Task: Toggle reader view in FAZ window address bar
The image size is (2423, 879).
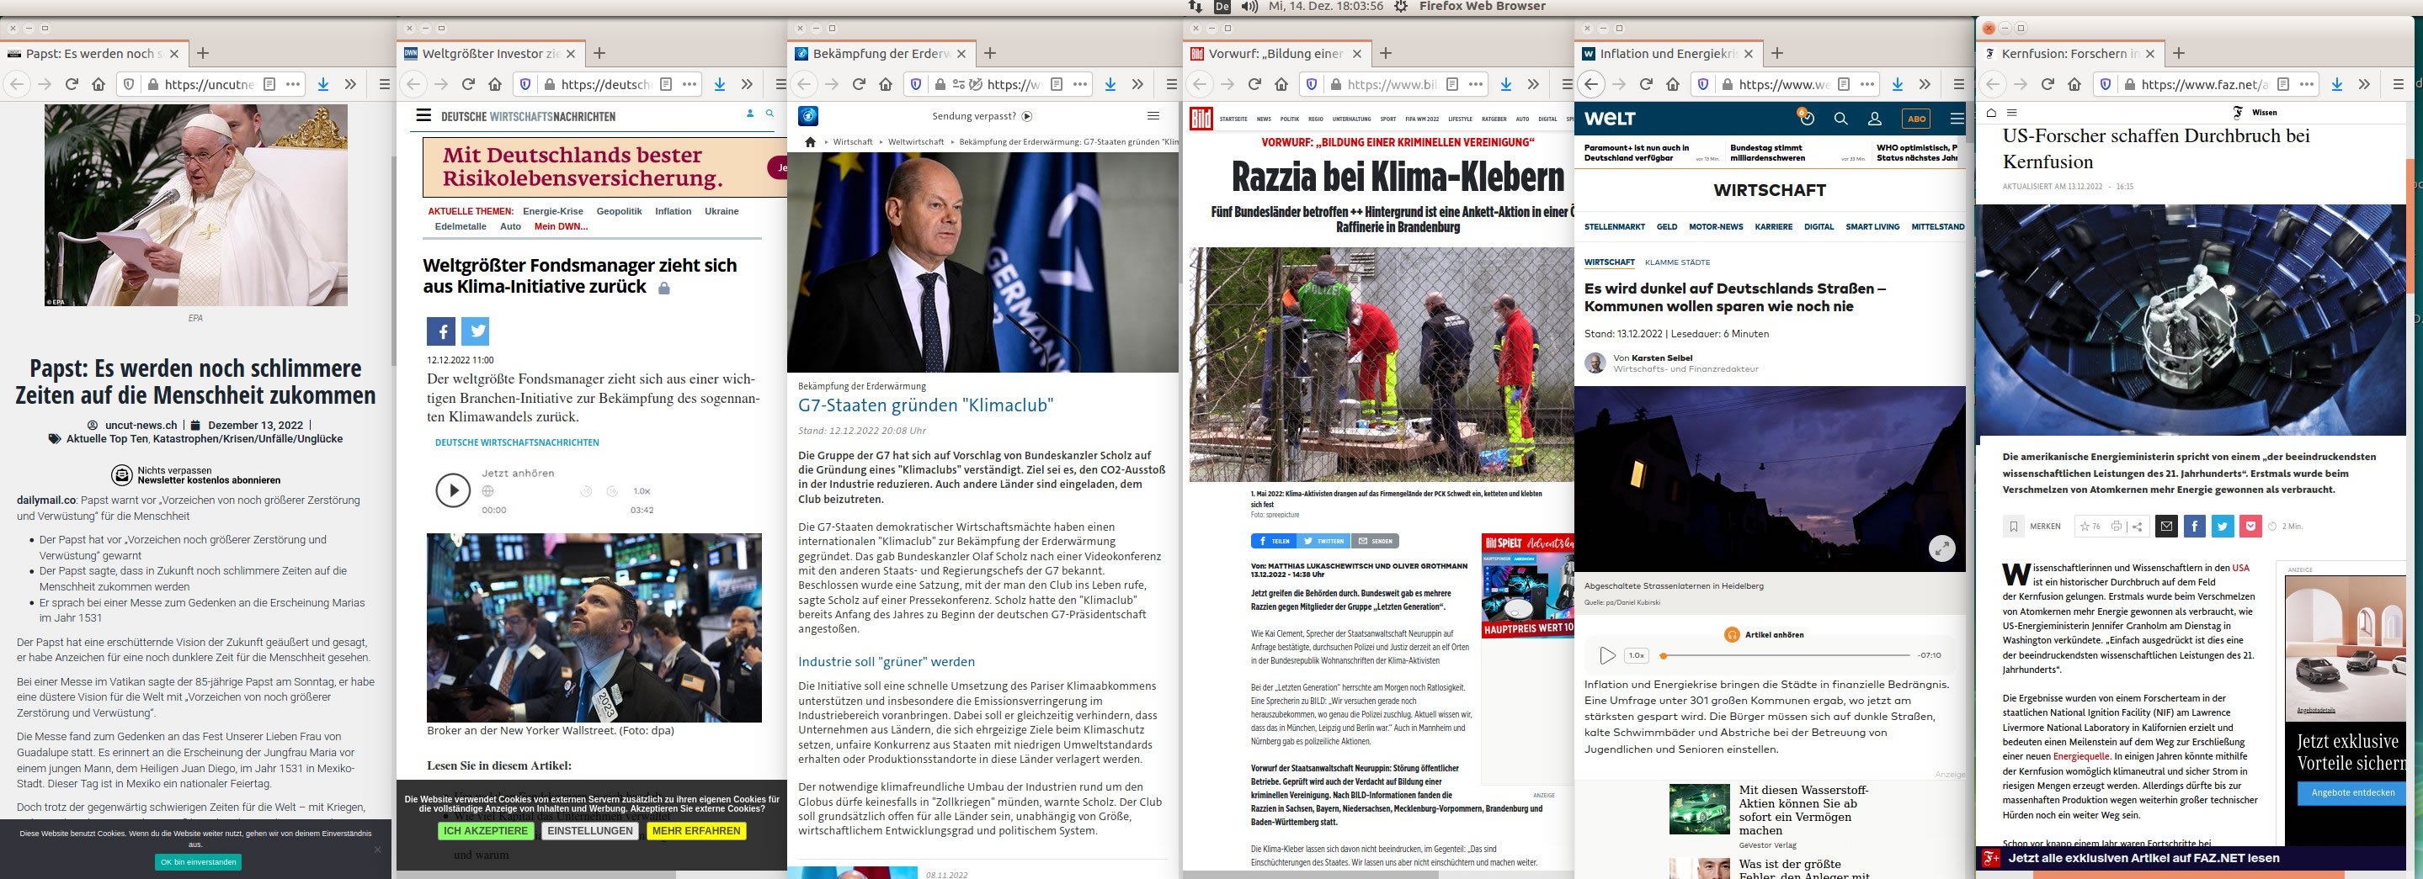Action: point(2283,85)
